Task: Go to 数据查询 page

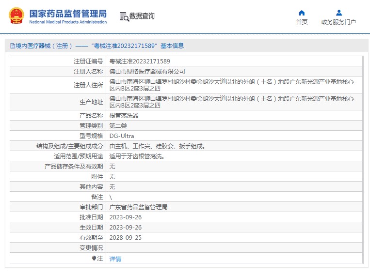Action: [x=142, y=16]
